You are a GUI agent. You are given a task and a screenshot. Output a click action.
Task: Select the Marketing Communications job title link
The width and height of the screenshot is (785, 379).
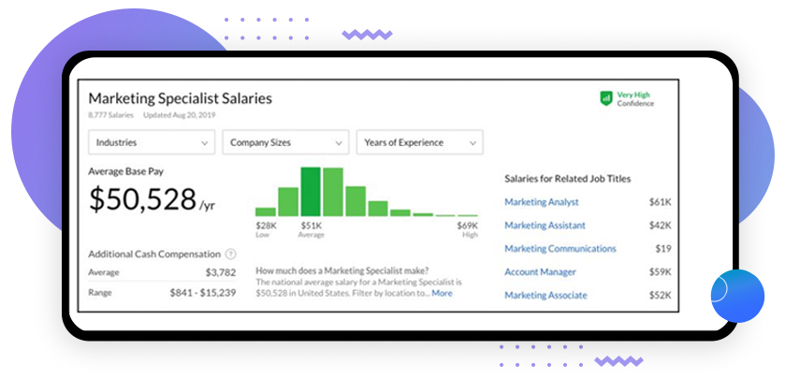pos(560,249)
